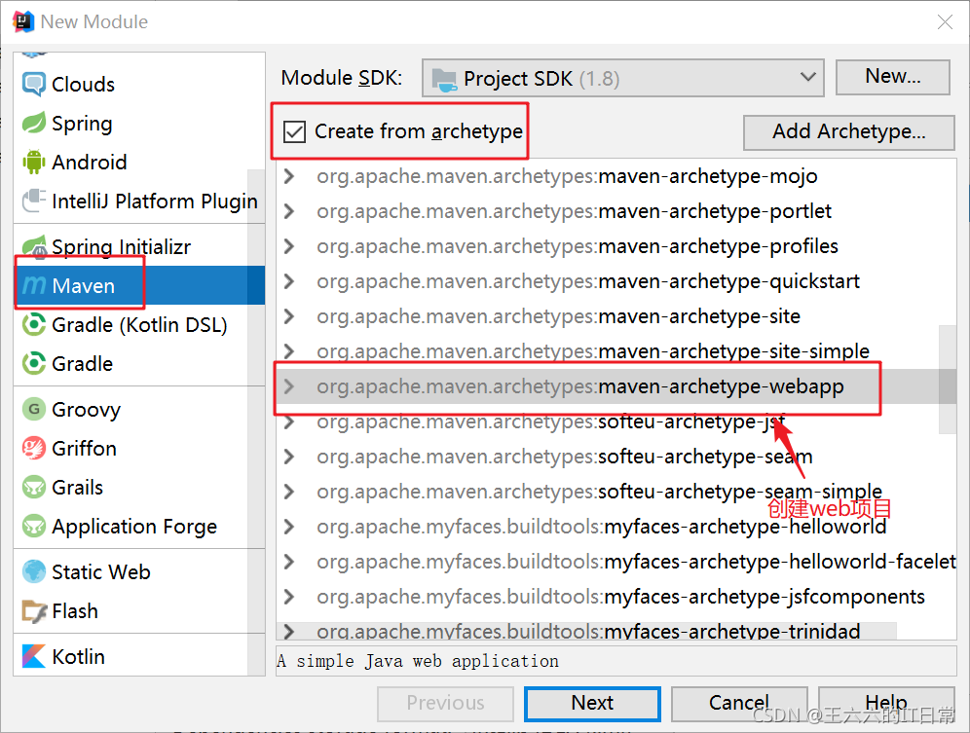This screenshot has width=970, height=733.
Task: Click 'A simple Java web application' description
Action: (418, 661)
